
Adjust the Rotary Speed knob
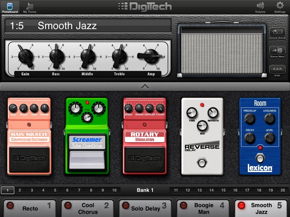(x=128, y=108)
